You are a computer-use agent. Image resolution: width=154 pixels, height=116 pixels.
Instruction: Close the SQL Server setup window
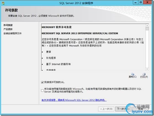pyautogui.click(x=147, y=2)
